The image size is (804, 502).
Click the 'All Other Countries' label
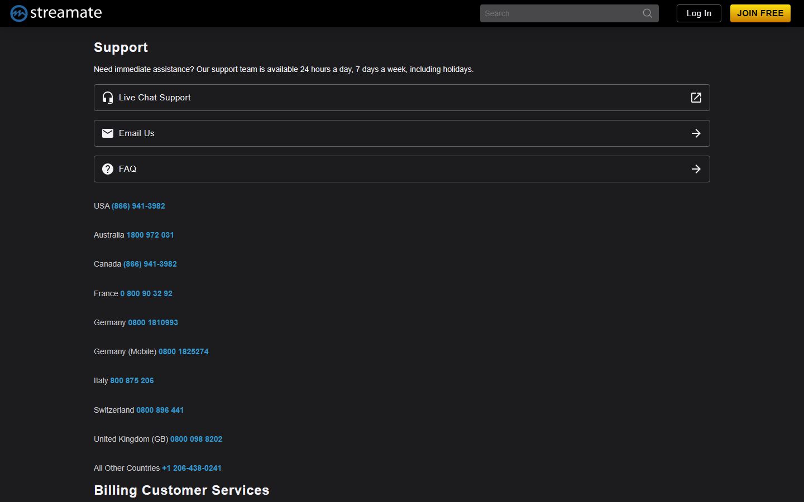(127, 468)
